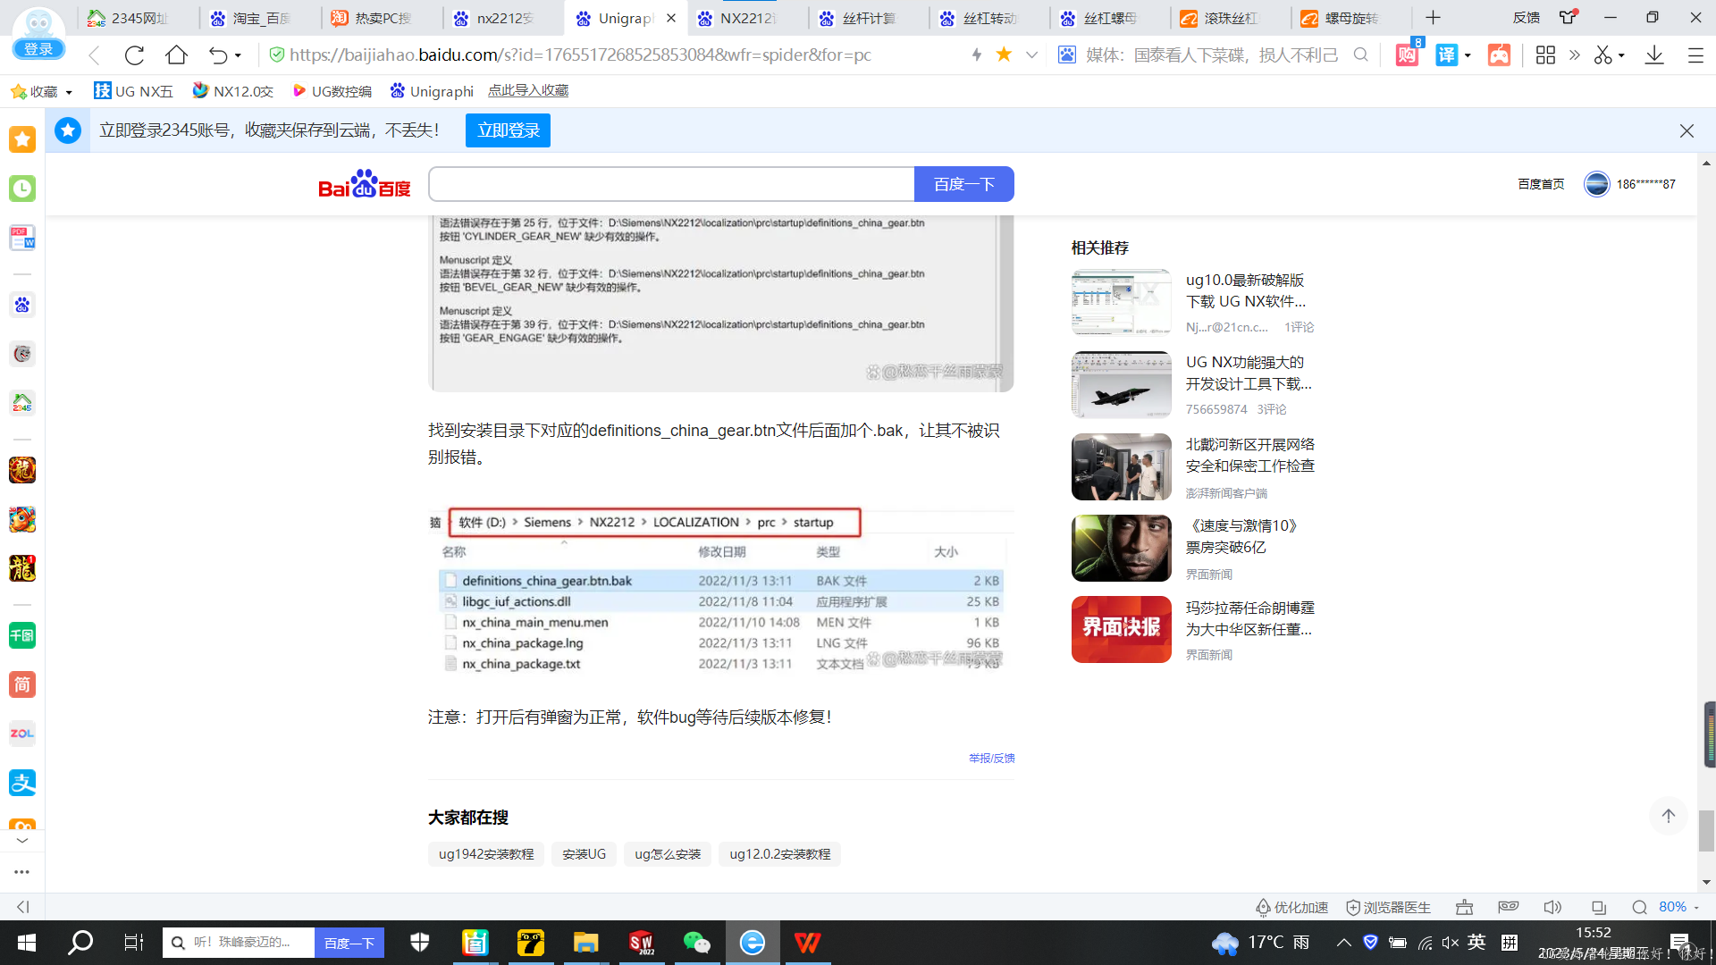Click 点此导入收藏 link

coord(528,90)
